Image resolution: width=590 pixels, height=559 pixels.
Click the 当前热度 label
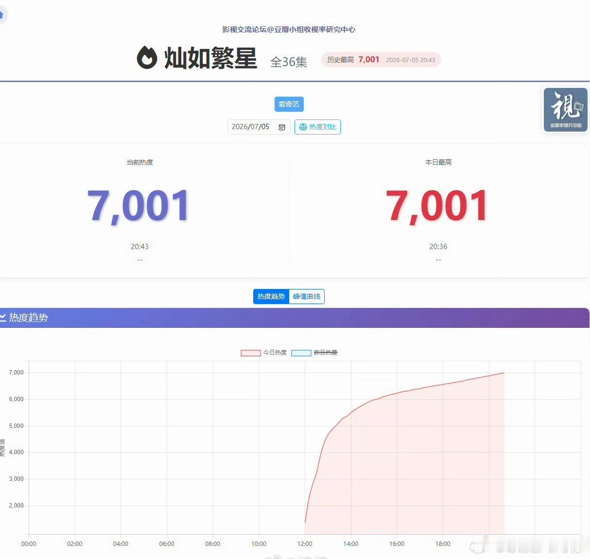coord(140,162)
